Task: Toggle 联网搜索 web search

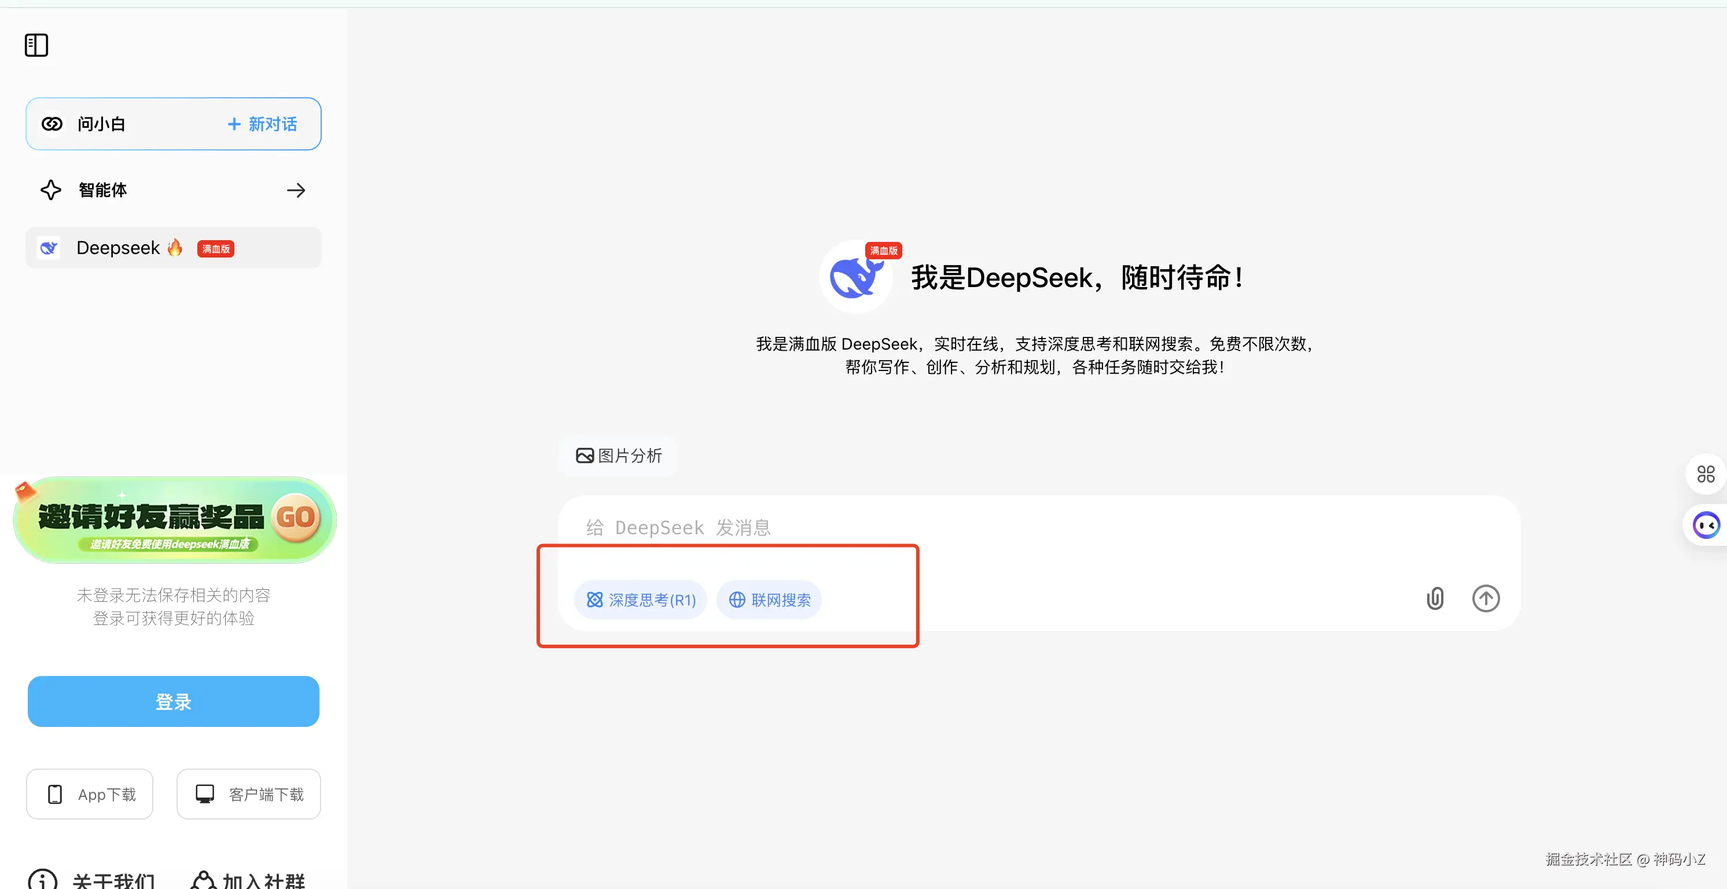Action: [769, 600]
